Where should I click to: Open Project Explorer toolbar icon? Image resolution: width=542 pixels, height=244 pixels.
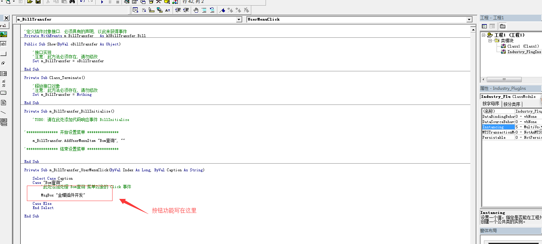127,1
